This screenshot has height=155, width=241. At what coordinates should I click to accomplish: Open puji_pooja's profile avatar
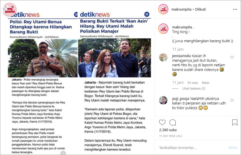click(x=163, y=100)
